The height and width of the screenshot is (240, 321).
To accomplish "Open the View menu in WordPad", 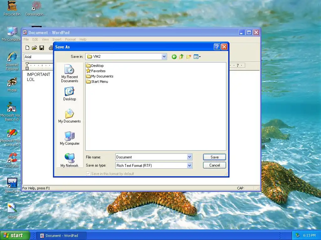I will pos(45,39).
